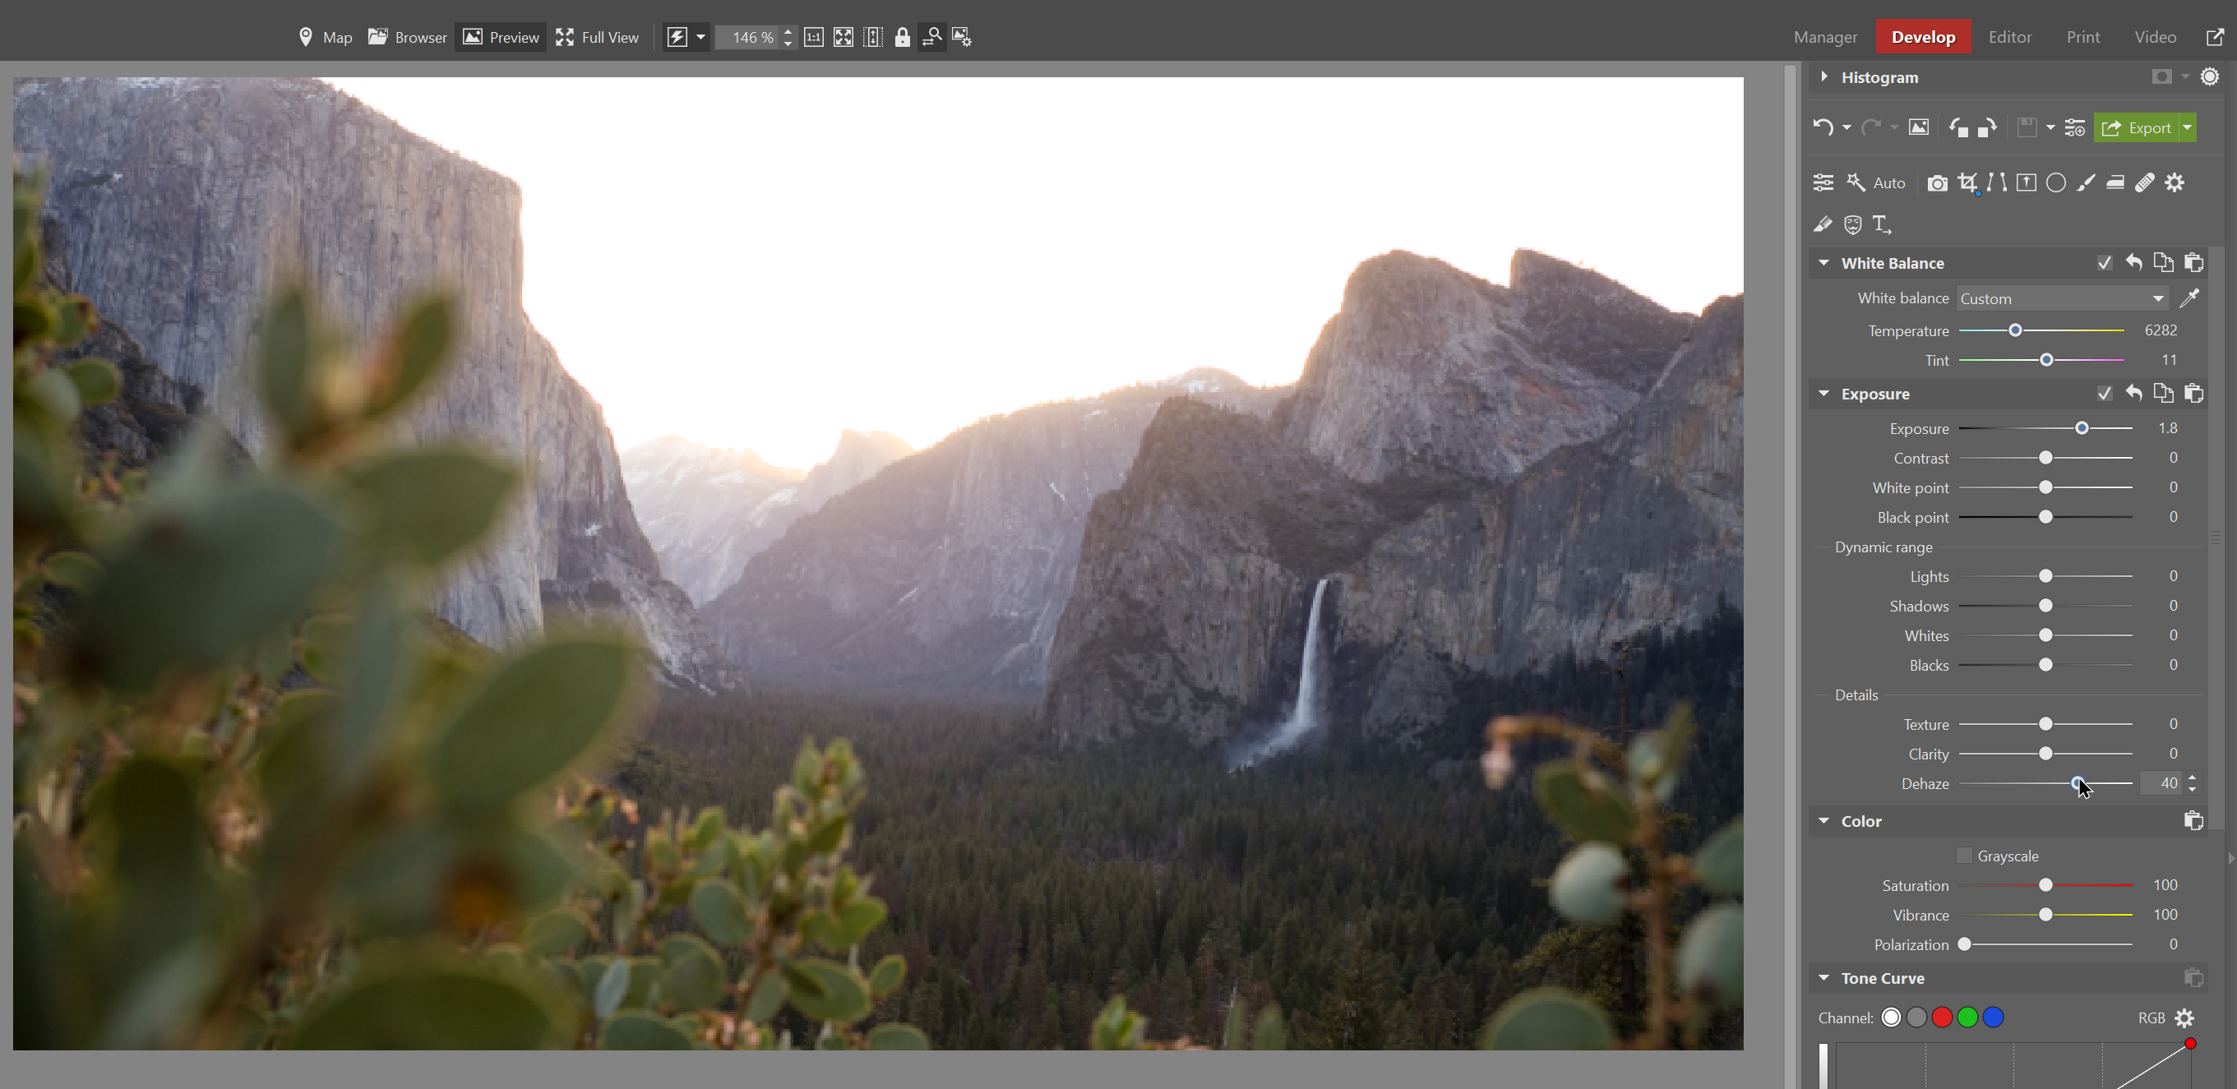
Task: Collapse the White Balance section
Action: click(x=1823, y=262)
